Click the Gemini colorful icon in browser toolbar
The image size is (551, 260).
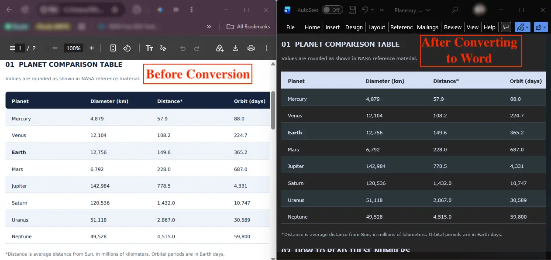tap(160, 10)
